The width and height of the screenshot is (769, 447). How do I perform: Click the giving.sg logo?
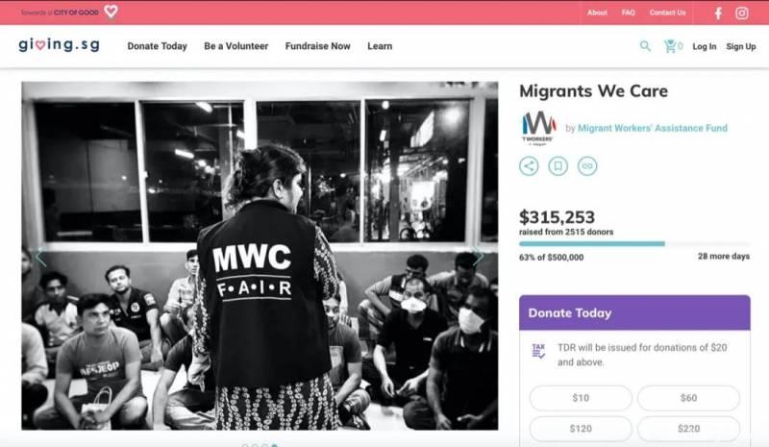pos(60,44)
